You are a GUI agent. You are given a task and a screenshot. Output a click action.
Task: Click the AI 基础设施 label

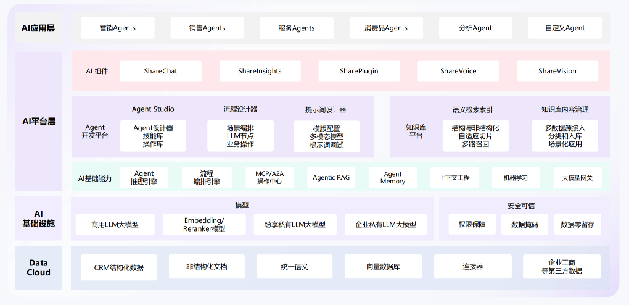coord(38,219)
